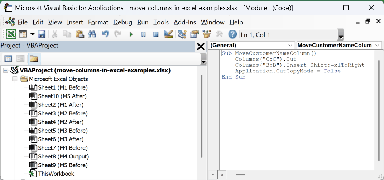Select ThisWorkbook in project tree

pos(56,174)
